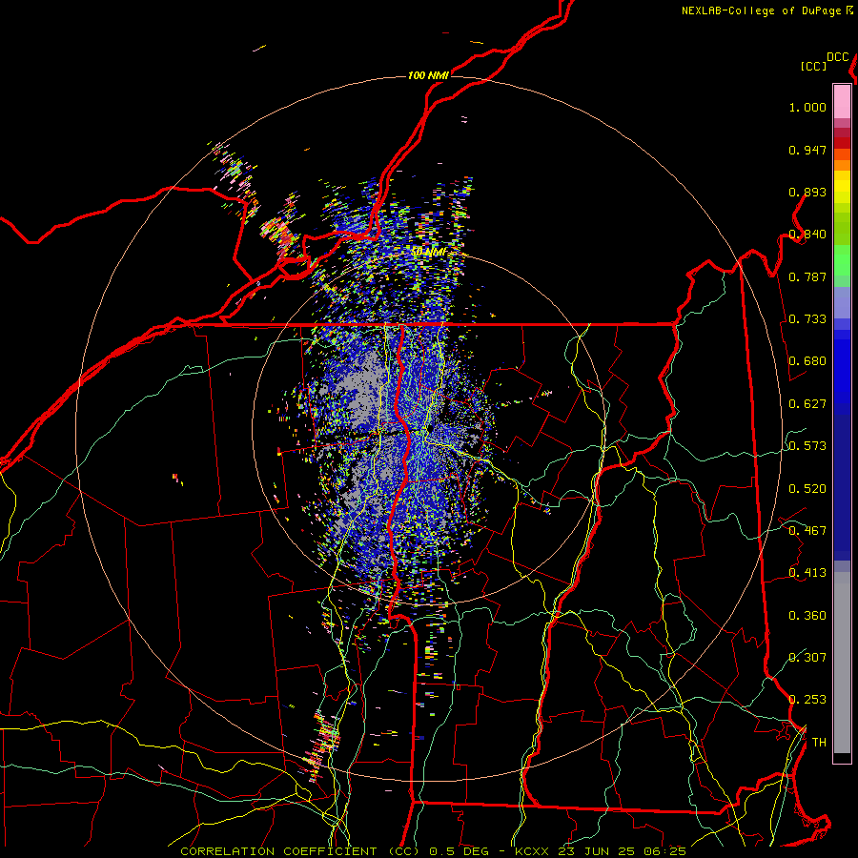Click the 1.000 legend value
Image resolution: width=858 pixels, height=858 pixels.
(x=807, y=107)
